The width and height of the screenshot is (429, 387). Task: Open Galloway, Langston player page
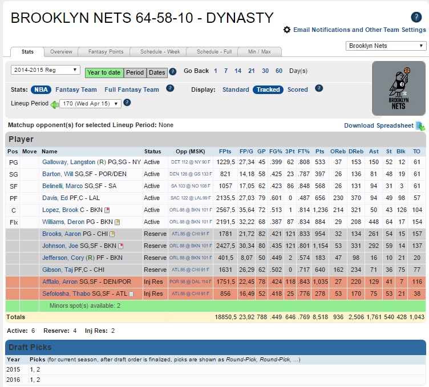(x=68, y=162)
